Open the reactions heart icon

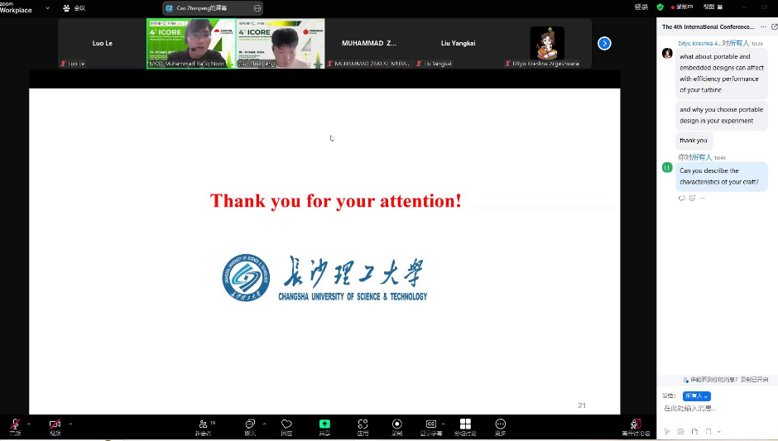pyautogui.click(x=286, y=424)
